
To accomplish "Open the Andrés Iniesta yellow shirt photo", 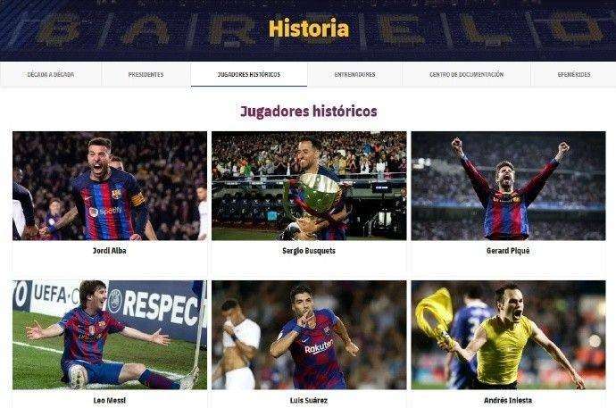I will click(x=508, y=335).
